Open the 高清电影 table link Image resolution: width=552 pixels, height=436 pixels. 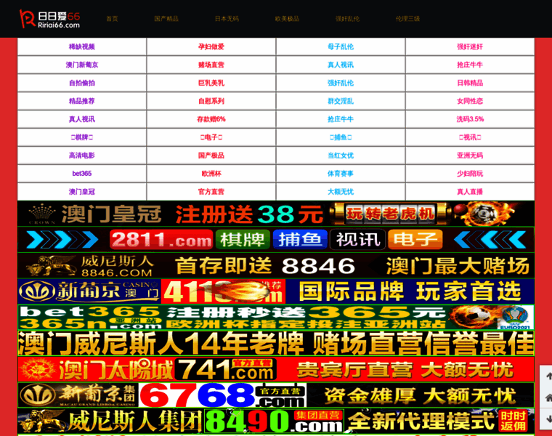tap(81, 156)
